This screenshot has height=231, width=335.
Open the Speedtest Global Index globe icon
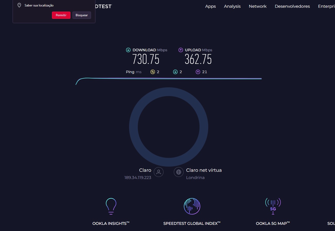point(192,206)
